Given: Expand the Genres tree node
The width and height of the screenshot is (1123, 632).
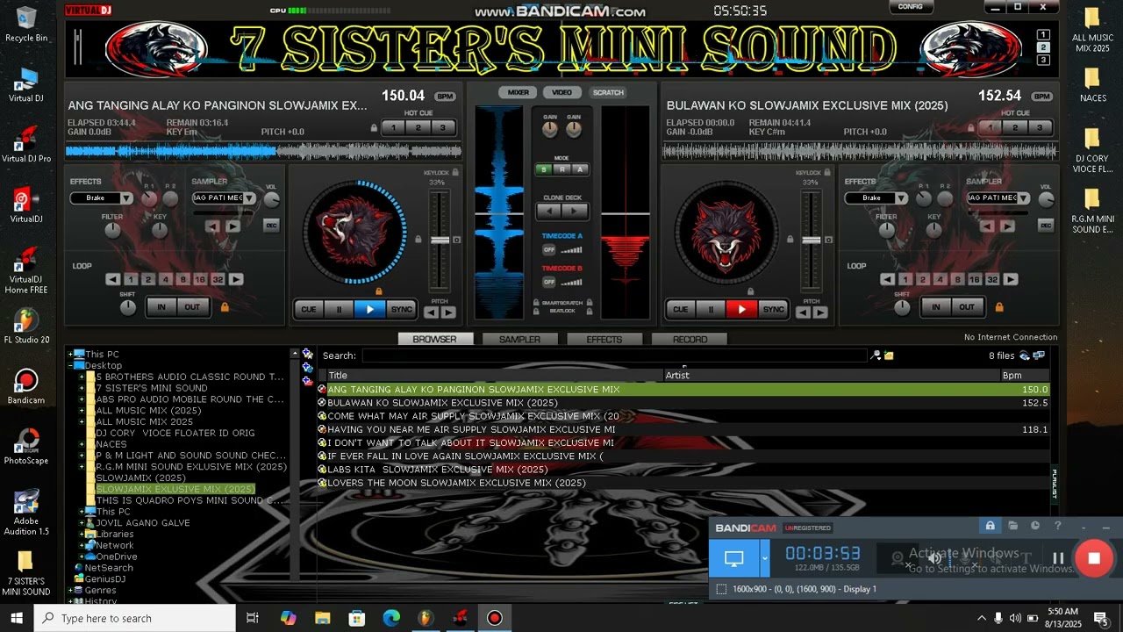Looking at the screenshot, I should [71, 591].
